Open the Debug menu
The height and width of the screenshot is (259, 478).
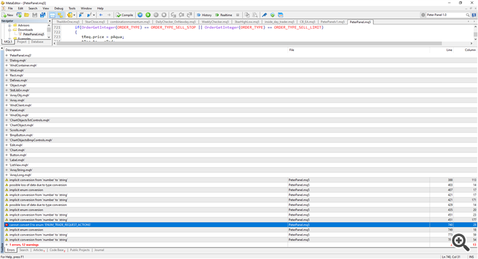(59, 8)
